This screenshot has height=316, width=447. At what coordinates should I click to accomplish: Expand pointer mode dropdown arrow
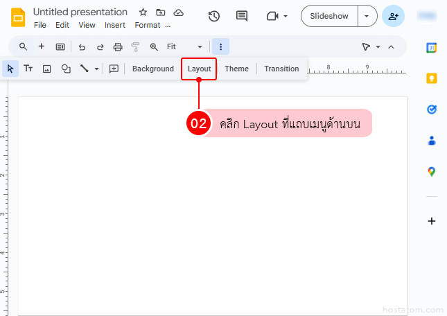(x=378, y=47)
